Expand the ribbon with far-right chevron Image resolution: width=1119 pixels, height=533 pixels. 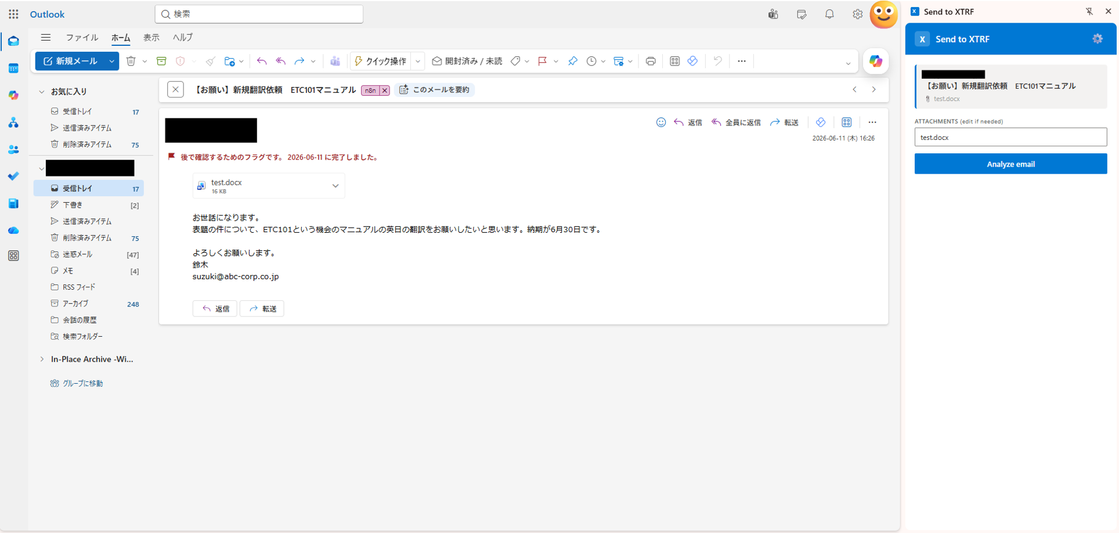[848, 63]
